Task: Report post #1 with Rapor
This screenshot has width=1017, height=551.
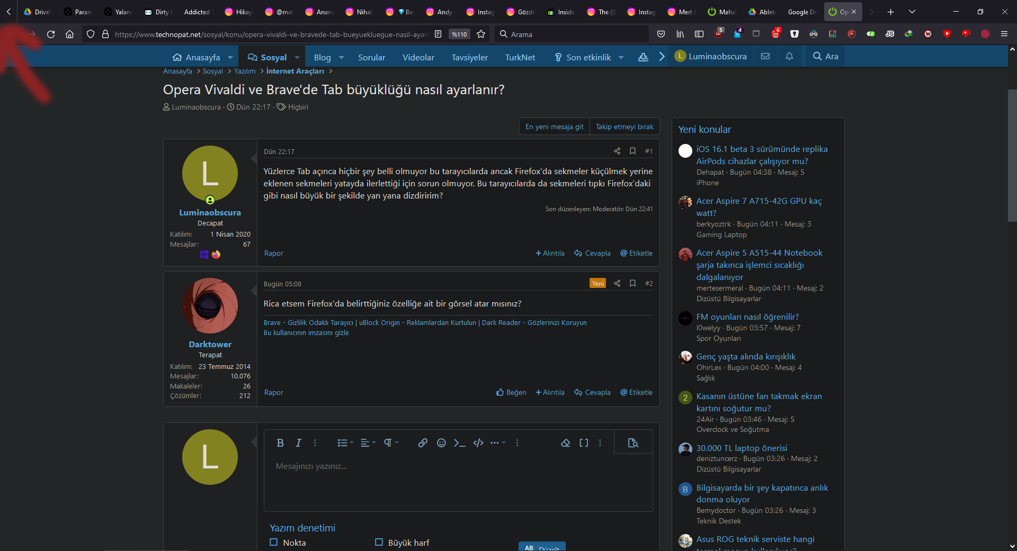Action: [274, 253]
